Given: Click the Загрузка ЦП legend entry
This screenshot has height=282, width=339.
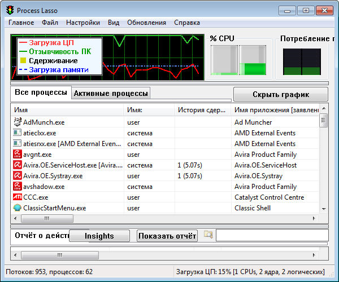Looking at the screenshot, I should pos(46,42).
